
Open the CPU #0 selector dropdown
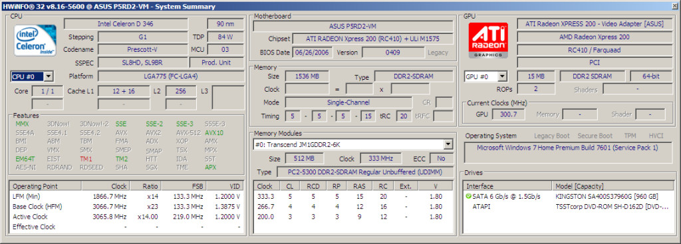[x=48, y=77]
